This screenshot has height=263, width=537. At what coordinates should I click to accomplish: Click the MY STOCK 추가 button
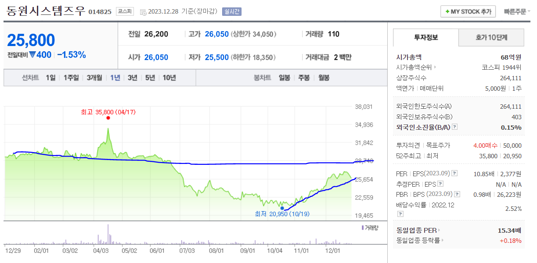point(468,11)
